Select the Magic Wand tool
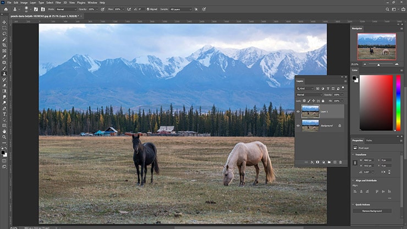 [x=4, y=40]
